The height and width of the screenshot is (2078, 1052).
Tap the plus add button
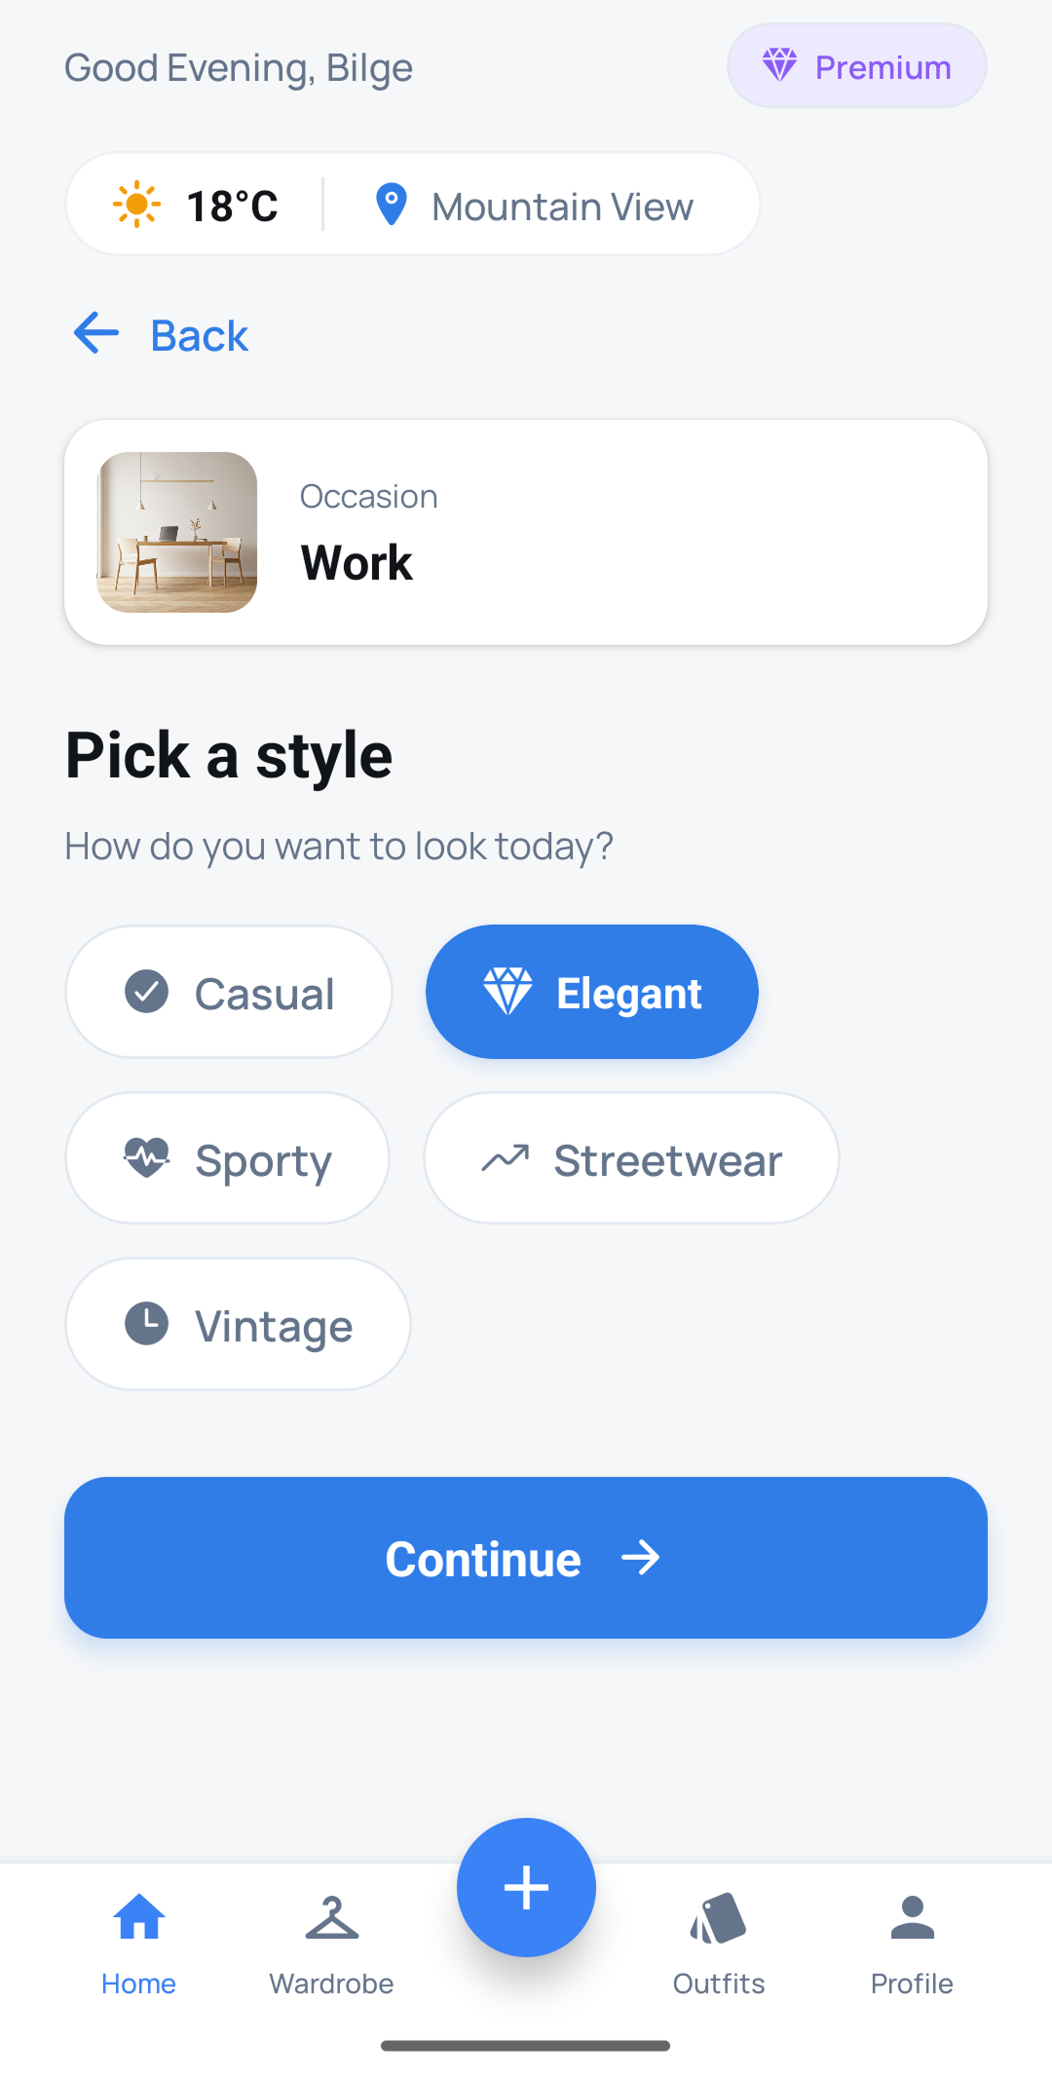coord(526,1887)
